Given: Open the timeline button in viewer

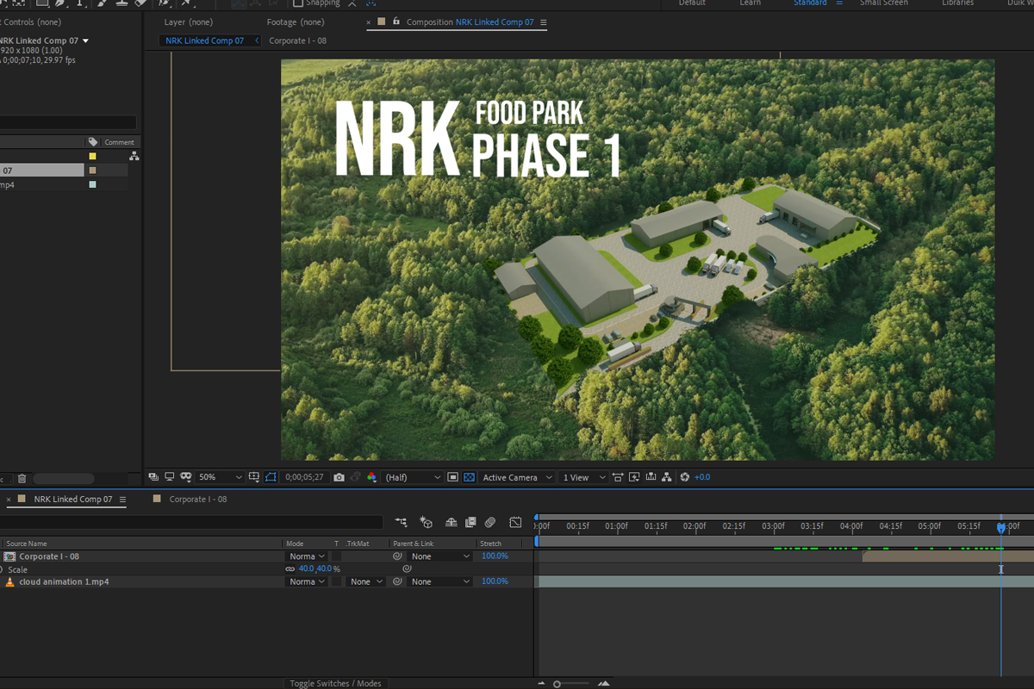Looking at the screenshot, I should click(651, 477).
